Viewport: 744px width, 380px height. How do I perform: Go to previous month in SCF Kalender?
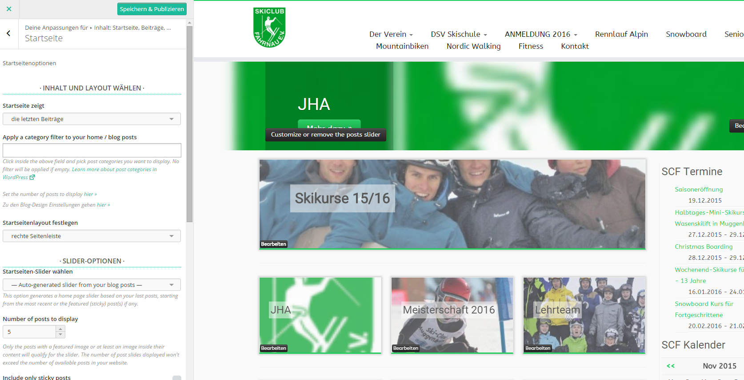tap(671, 366)
